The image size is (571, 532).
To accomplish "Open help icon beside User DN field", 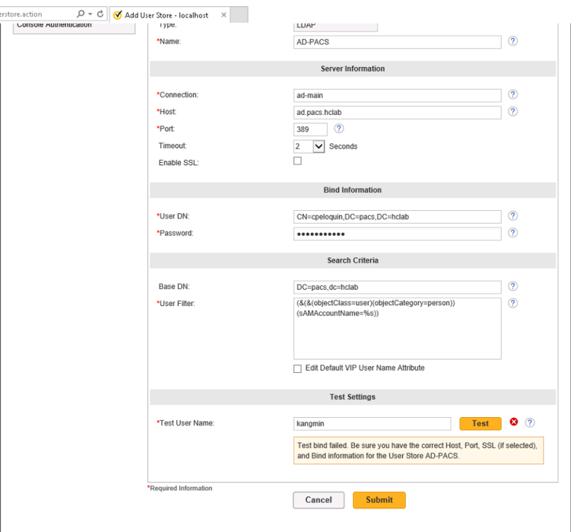I will 512,216.
